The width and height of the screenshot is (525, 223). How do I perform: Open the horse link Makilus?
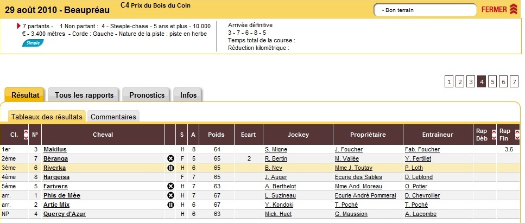55,149
